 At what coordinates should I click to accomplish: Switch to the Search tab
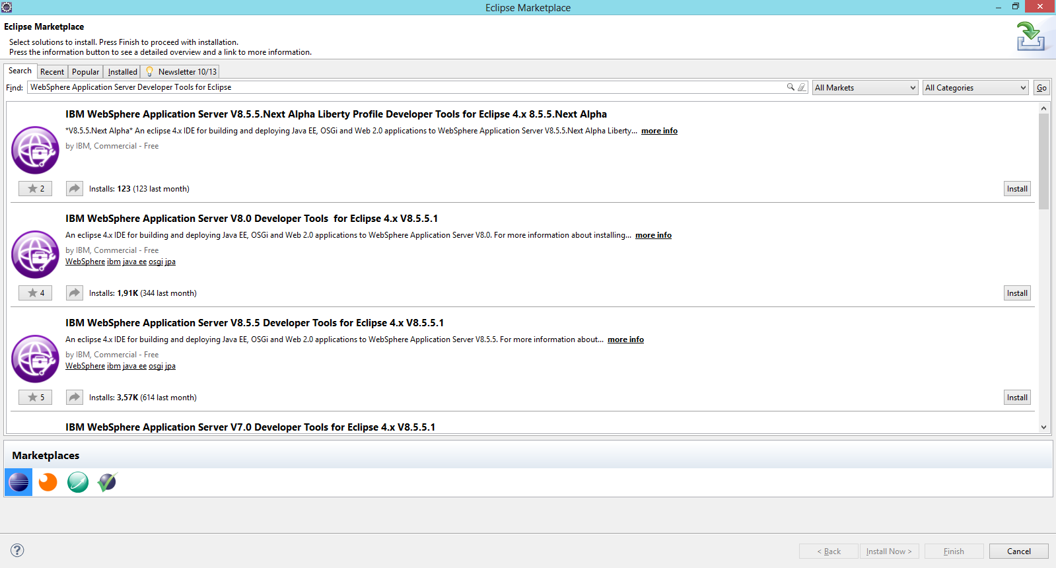(20, 71)
